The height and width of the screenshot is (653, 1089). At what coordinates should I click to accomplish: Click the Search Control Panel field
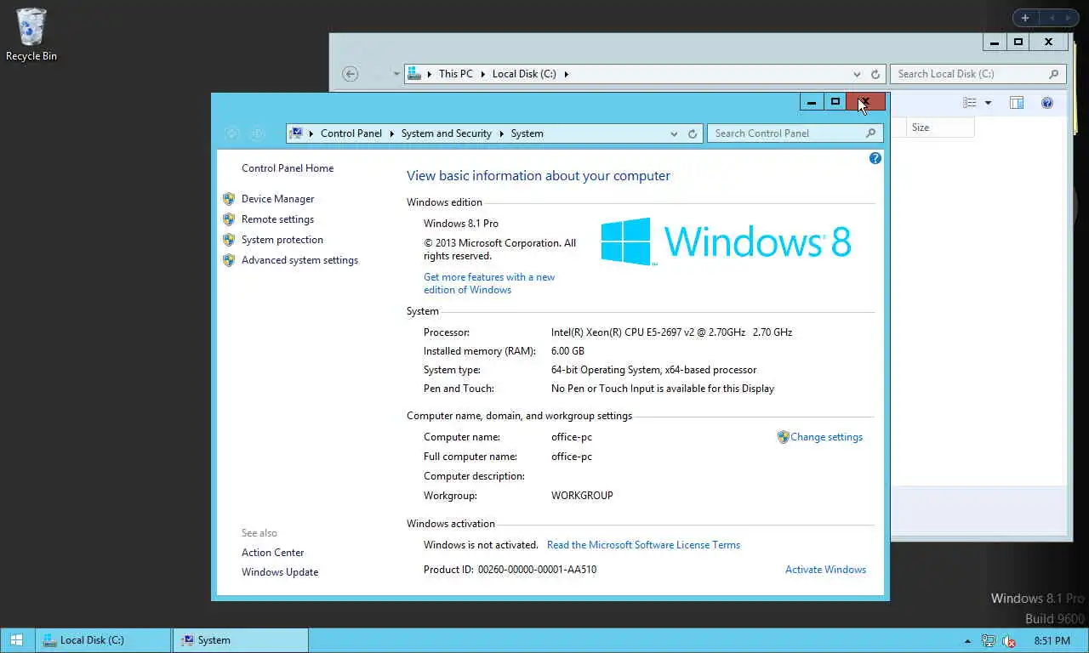click(x=795, y=133)
